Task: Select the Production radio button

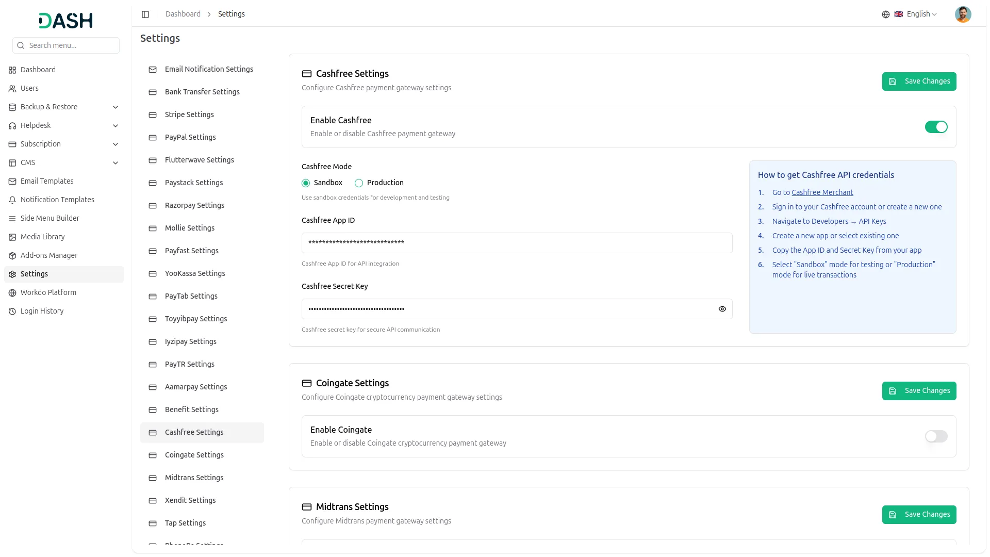Action: (x=359, y=183)
